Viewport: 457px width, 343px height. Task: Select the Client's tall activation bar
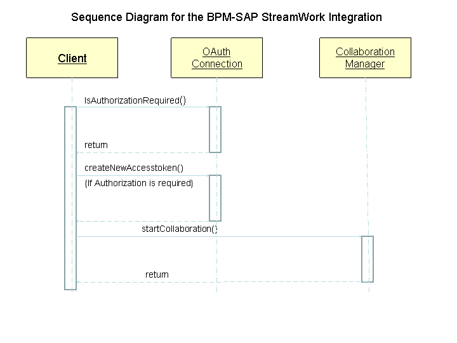coord(70,198)
